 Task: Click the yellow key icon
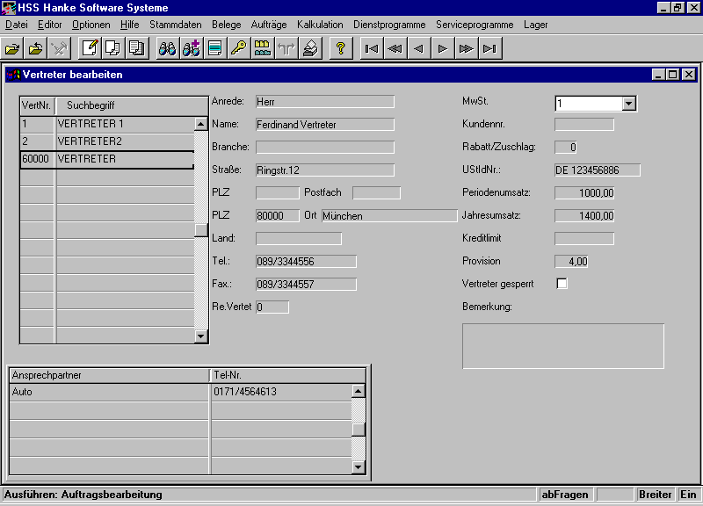pyautogui.click(x=238, y=48)
